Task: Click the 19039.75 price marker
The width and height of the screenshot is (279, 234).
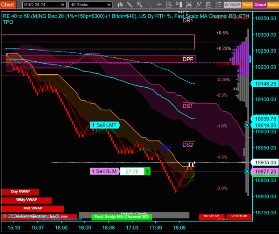Action: 265,119
